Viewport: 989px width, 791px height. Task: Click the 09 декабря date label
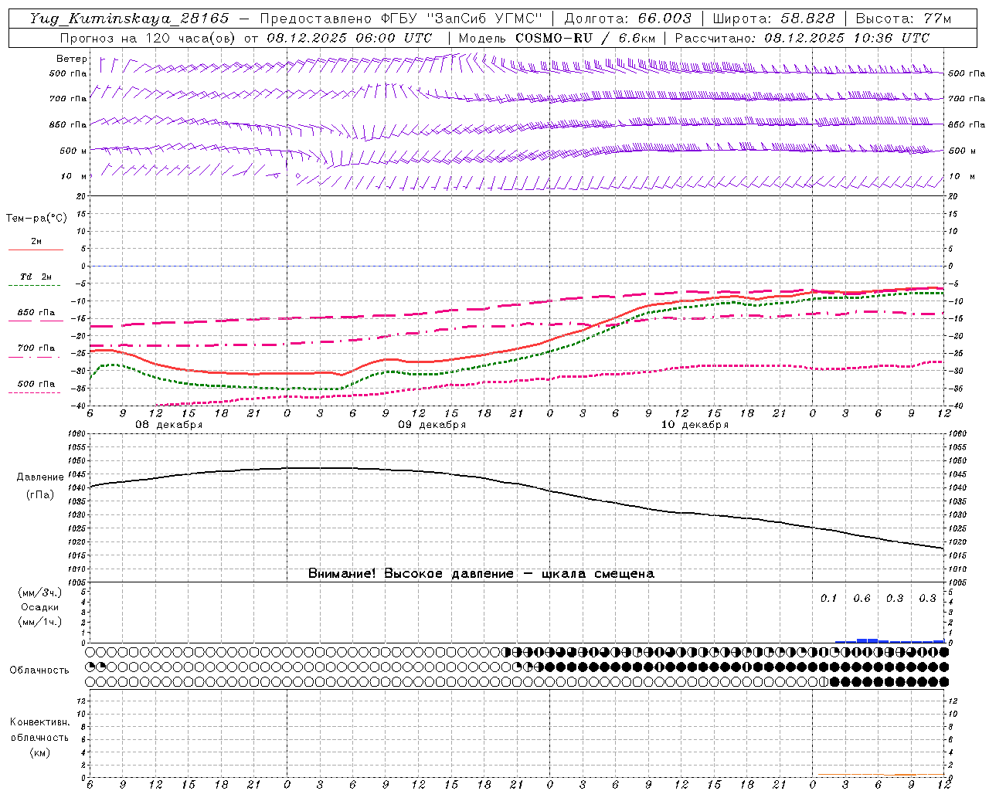(x=432, y=425)
